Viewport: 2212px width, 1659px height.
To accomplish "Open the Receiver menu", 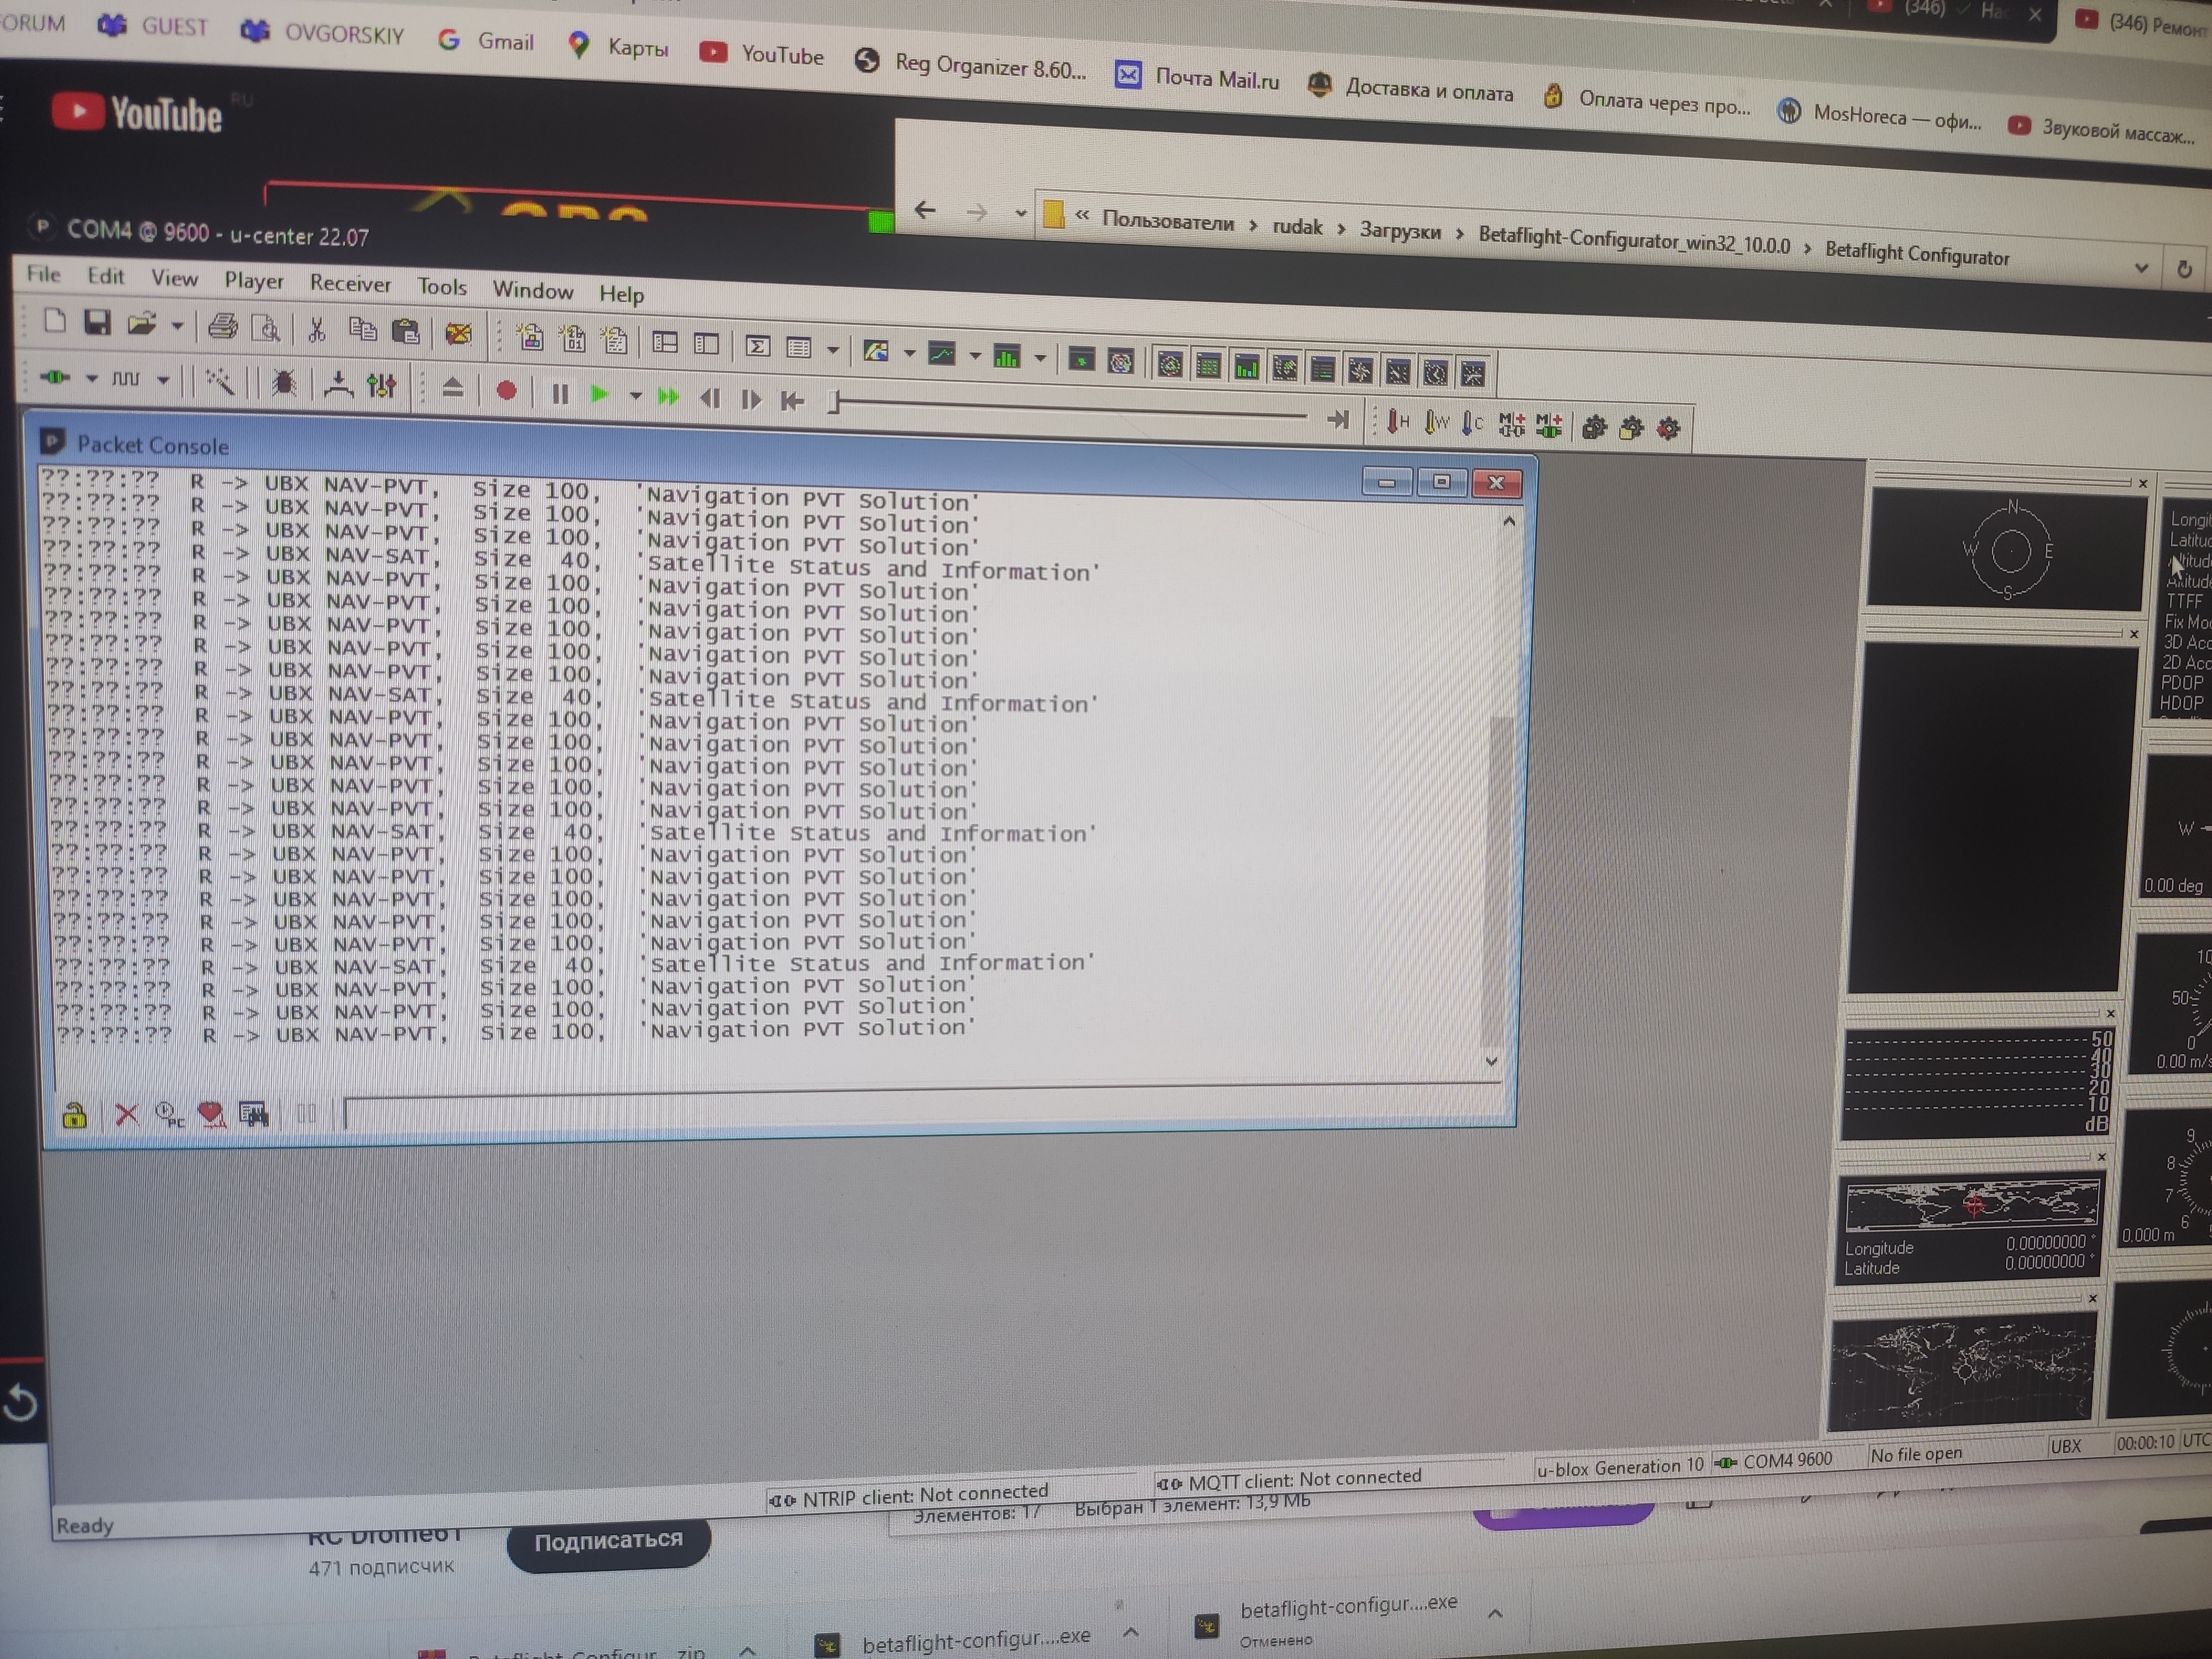I will point(350,284).
